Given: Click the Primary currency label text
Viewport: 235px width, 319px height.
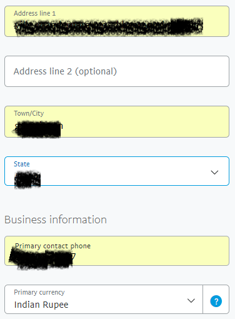Looking at the screenshot, I should (x=39, y=292).
